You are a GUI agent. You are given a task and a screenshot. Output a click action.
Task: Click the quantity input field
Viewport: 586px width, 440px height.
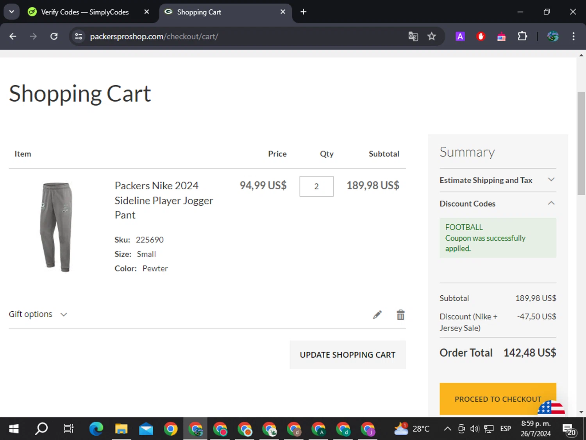(316, 186)
